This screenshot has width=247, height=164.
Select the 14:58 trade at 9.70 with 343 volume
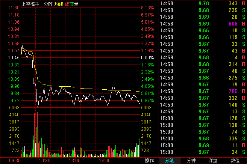point(203,3)
